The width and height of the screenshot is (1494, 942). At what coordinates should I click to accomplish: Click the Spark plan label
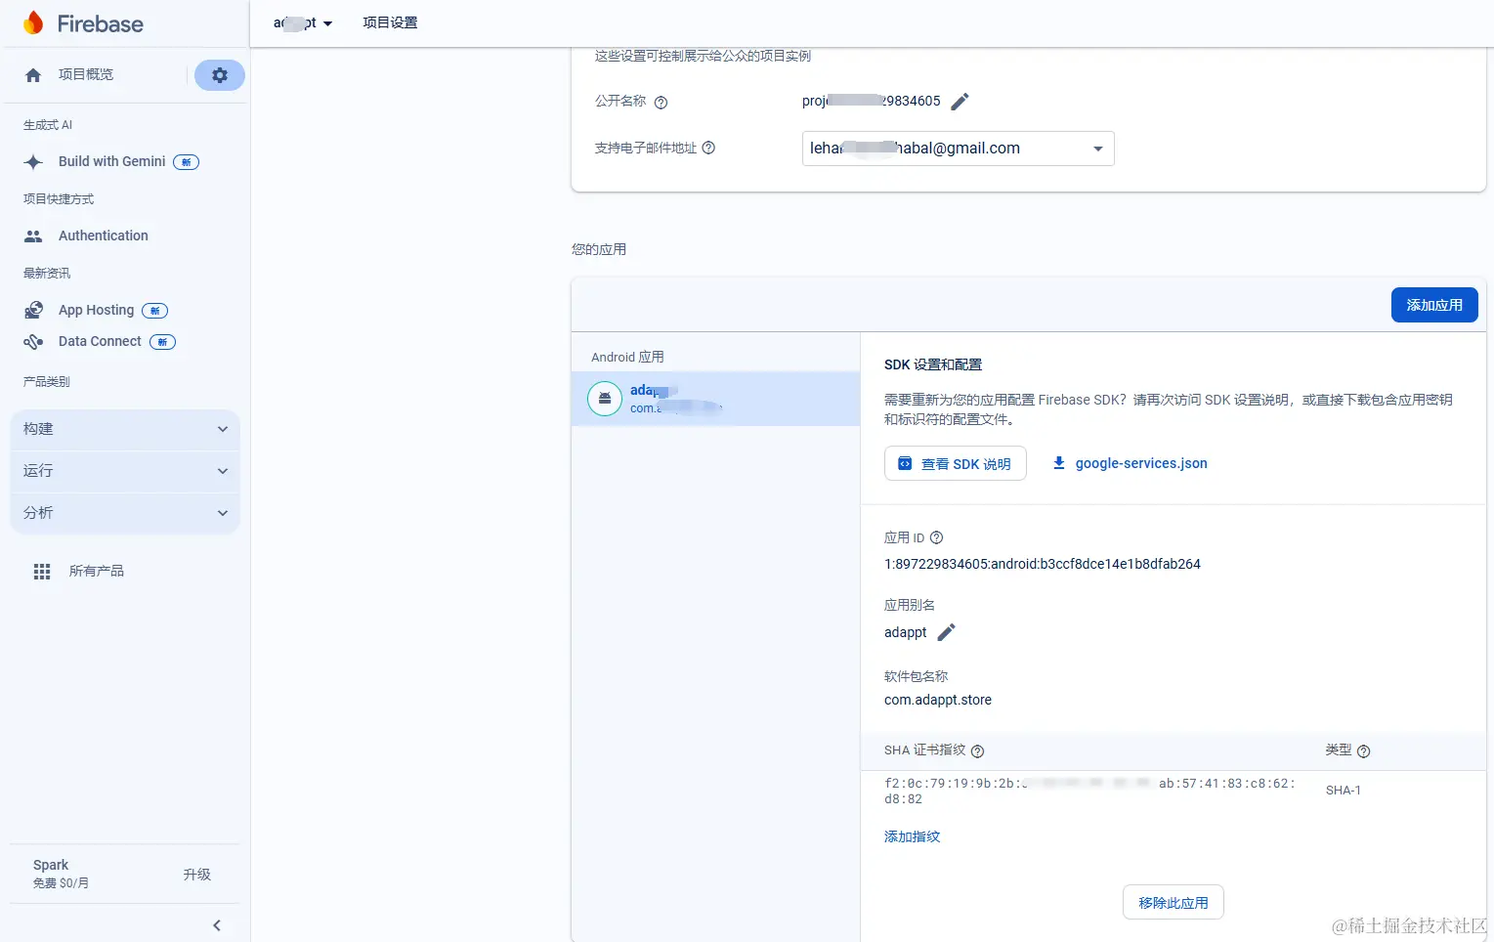coord(51,866)
